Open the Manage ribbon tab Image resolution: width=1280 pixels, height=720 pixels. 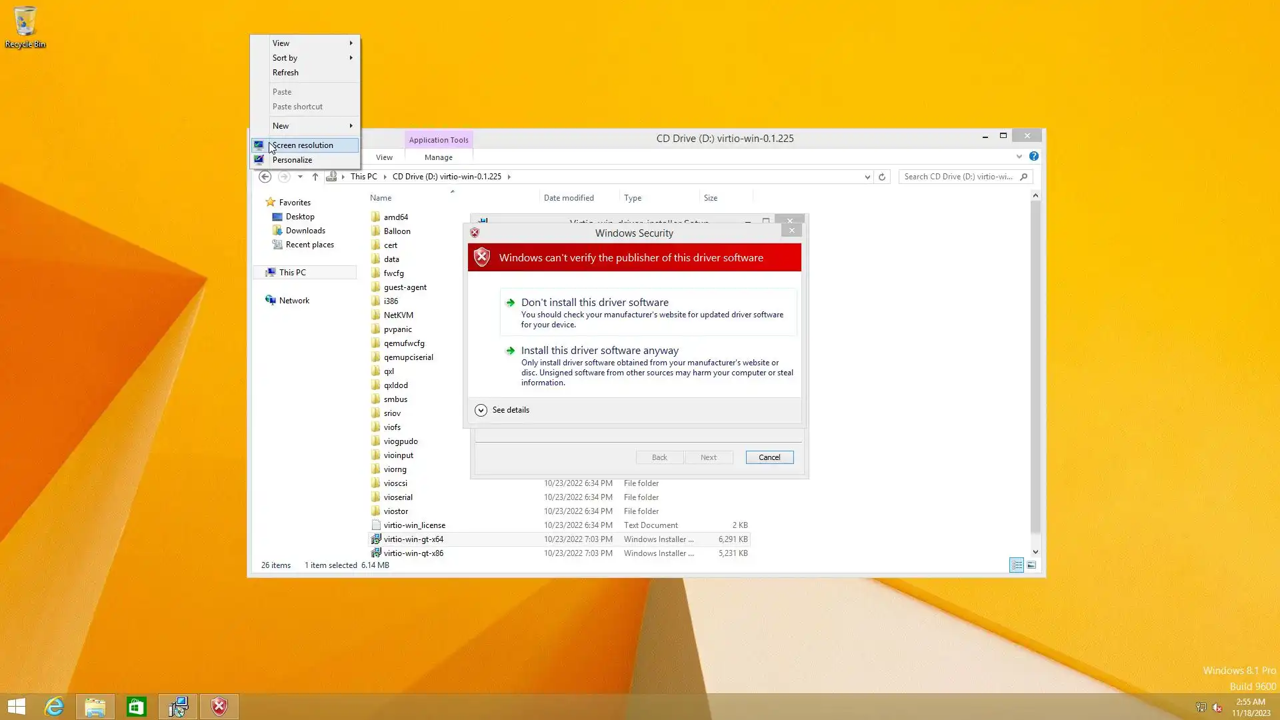[x=438, y=157]
